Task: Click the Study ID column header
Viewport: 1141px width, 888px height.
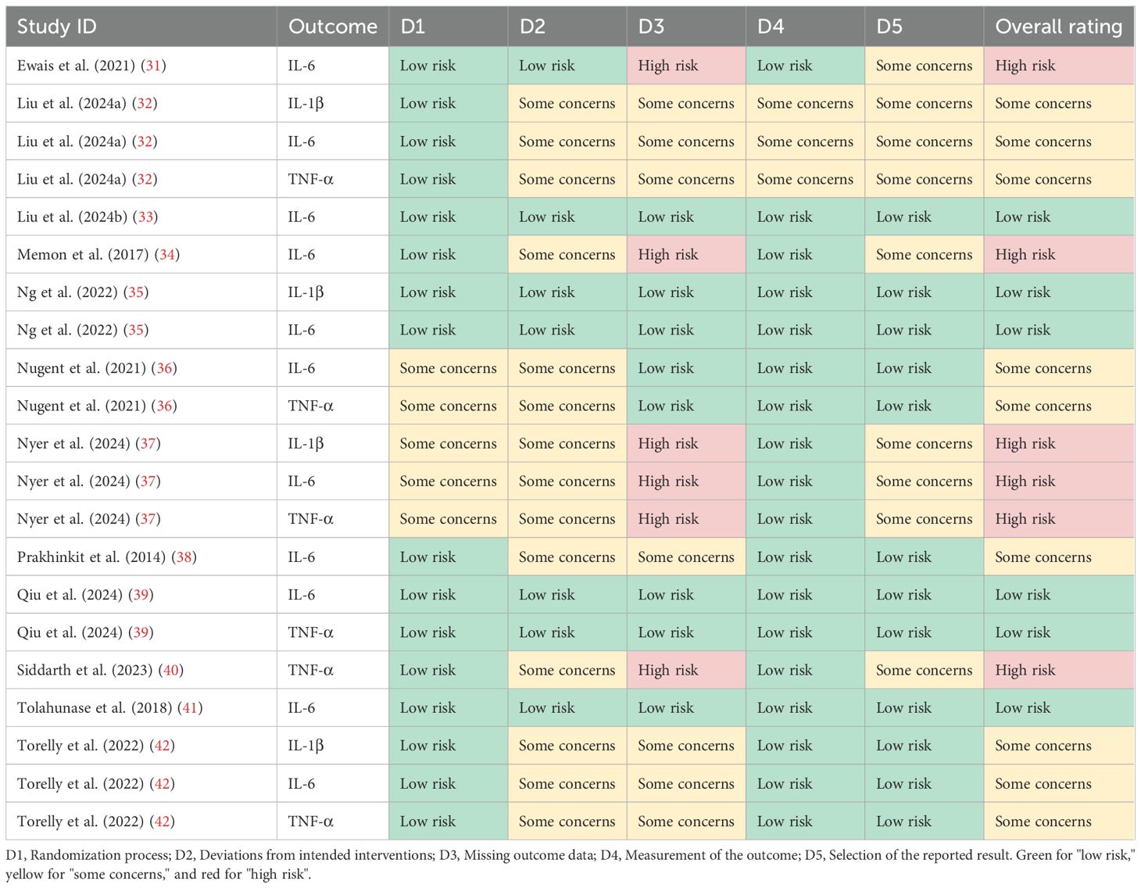Action: (x=56, y=27)
